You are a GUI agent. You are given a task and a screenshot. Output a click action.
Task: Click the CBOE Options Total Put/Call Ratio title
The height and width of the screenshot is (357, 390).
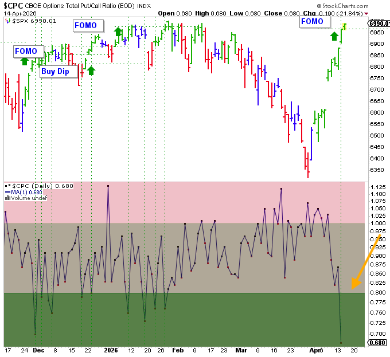(80, 6)
